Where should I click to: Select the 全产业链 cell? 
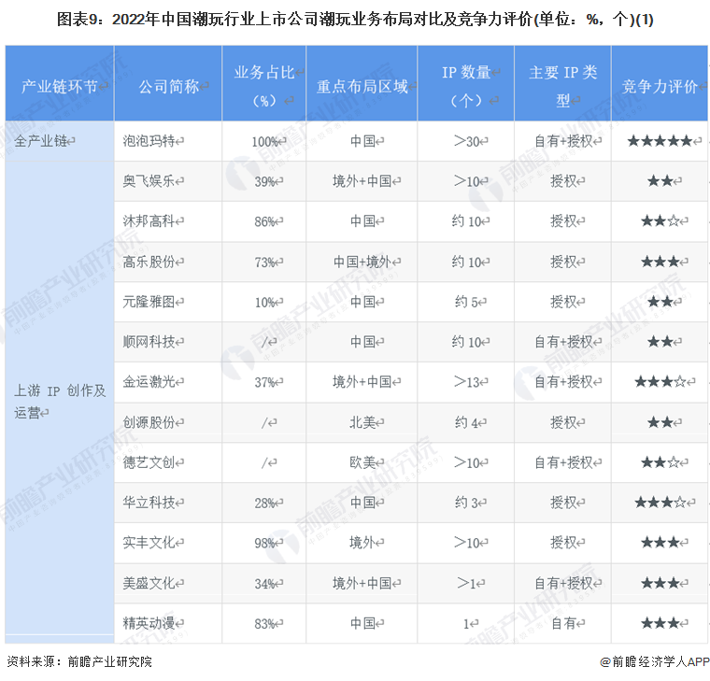coord(59,141)
